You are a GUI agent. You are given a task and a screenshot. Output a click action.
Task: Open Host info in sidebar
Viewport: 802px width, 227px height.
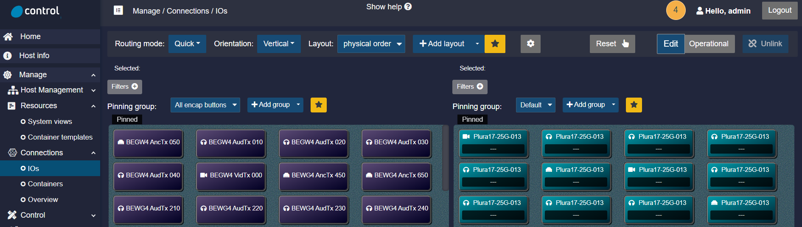pos(34,56)
